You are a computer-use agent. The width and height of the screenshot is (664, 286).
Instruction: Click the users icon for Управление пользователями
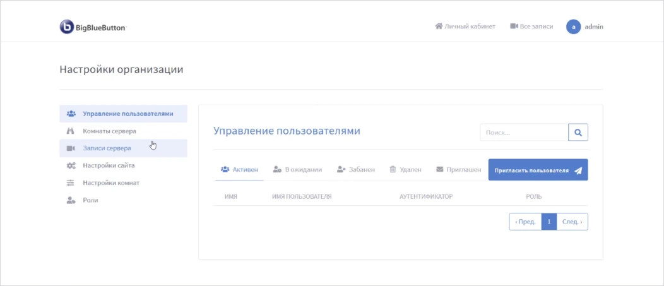coord(71,114)
